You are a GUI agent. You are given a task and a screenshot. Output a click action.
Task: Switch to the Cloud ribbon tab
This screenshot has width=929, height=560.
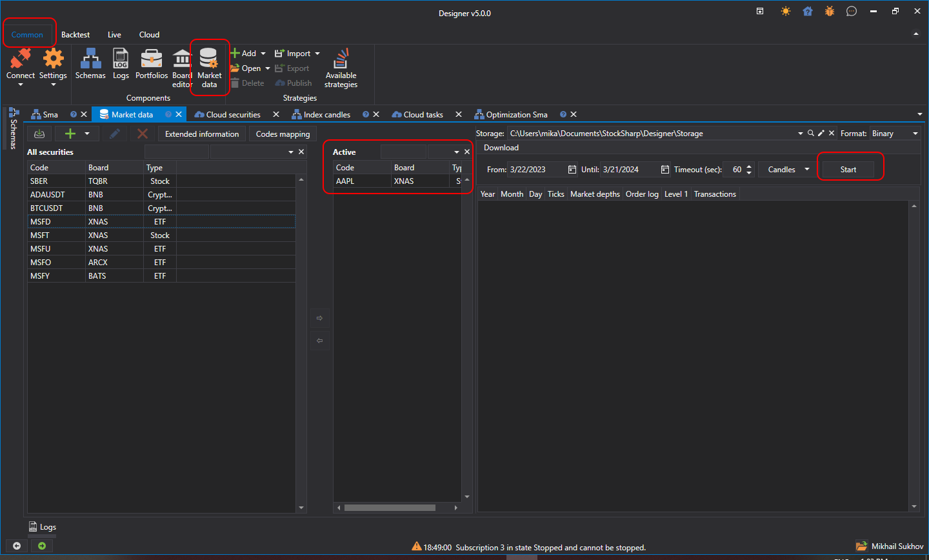pyautogui.click(x=149, y=35)
